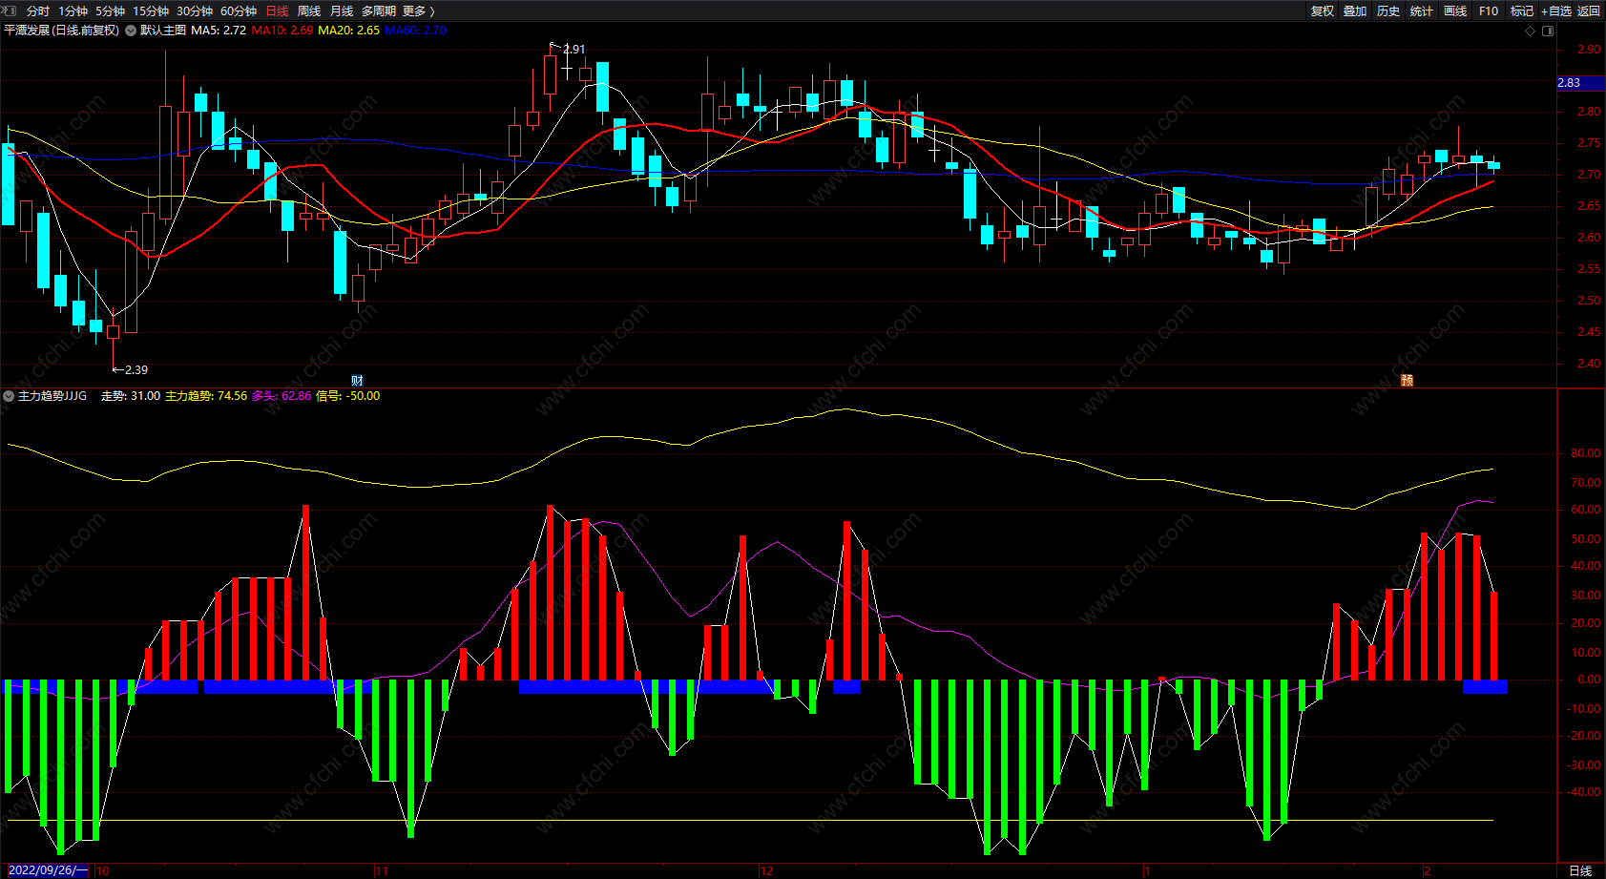Click the 叠加 overlay button
Image resolution: width=1606 pixels, height=879 pixels.
1355,11
